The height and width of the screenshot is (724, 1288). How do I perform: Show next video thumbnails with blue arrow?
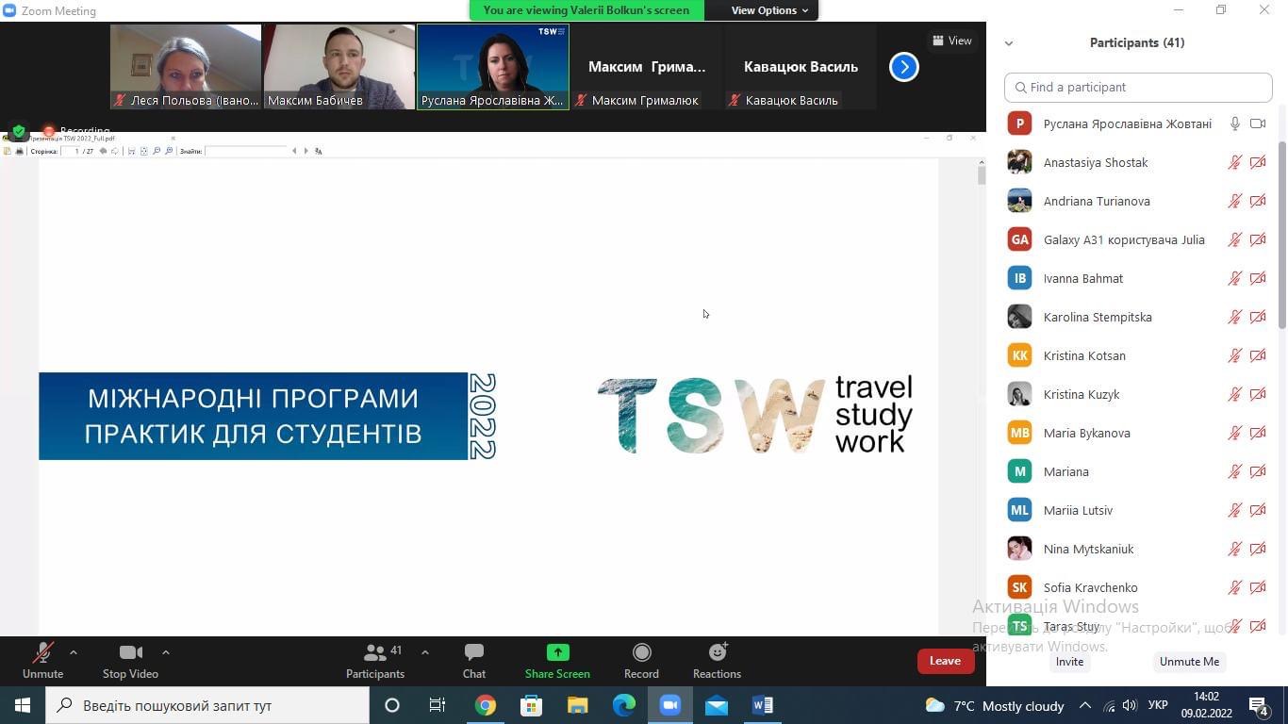(903, 67)
